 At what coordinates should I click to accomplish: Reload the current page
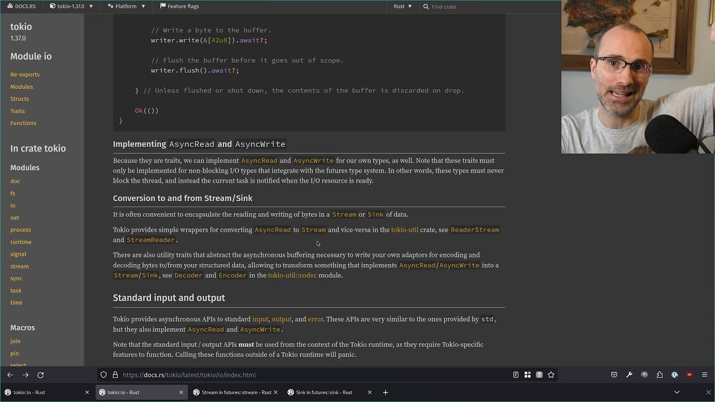click(x=40, y=375)
